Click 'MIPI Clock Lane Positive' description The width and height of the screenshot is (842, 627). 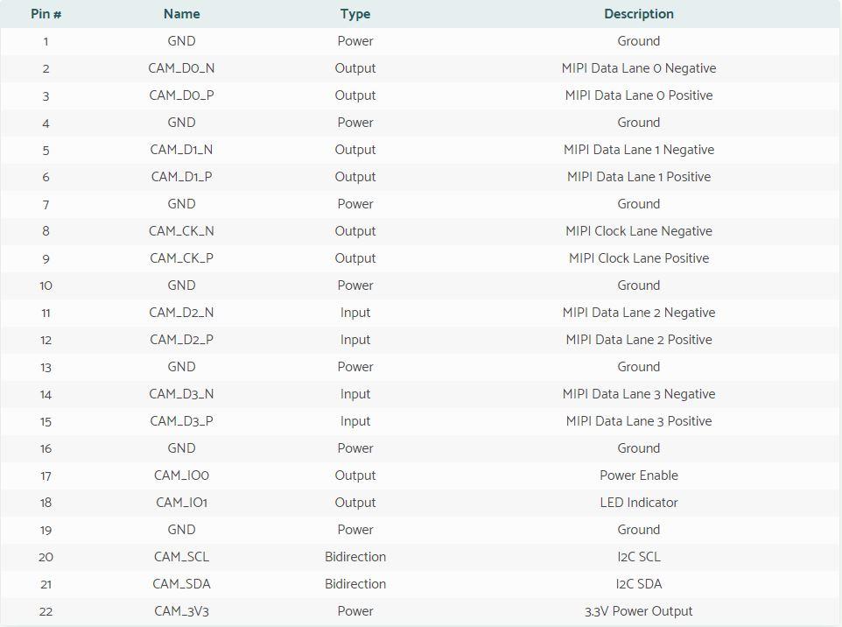638,257
